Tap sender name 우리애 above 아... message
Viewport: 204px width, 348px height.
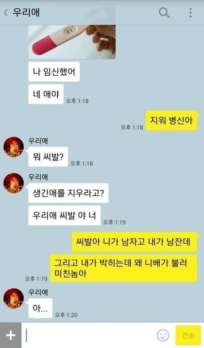click(38, 292)
